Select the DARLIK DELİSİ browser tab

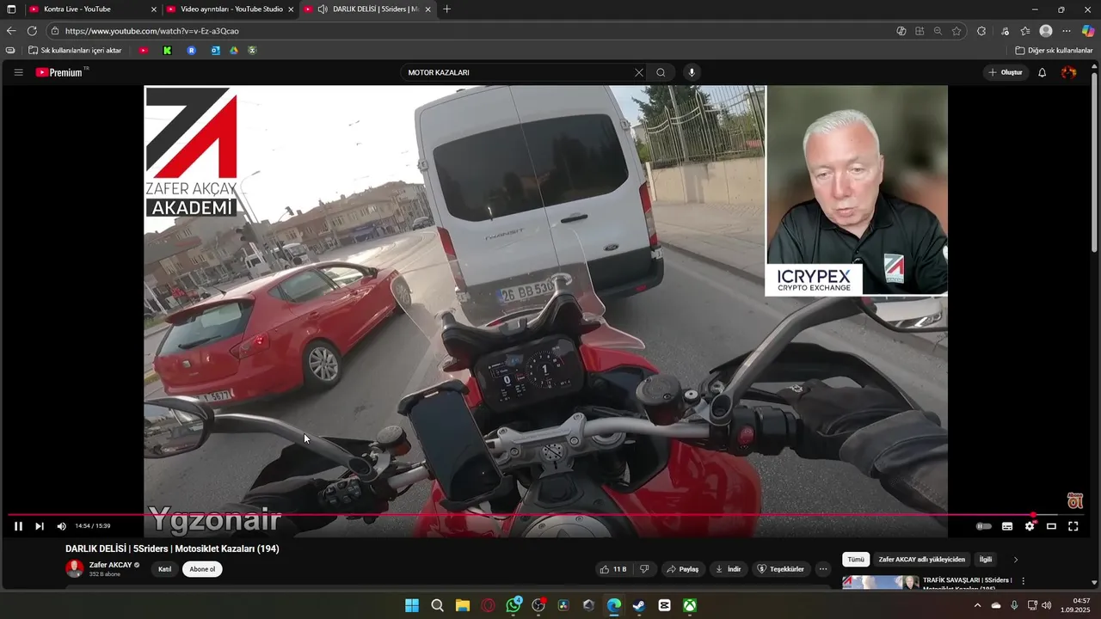pyautogui.click(x=368, y=9)
